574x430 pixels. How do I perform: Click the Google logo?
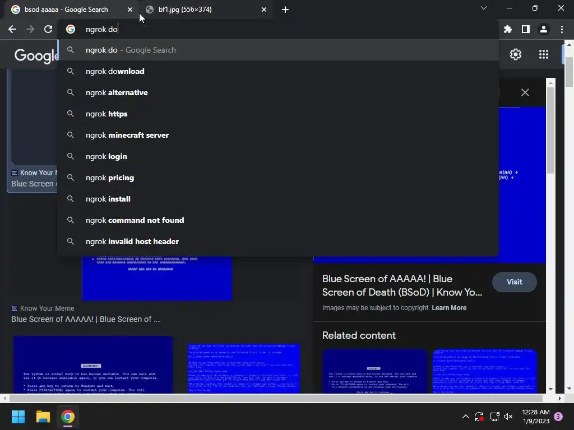36,55
